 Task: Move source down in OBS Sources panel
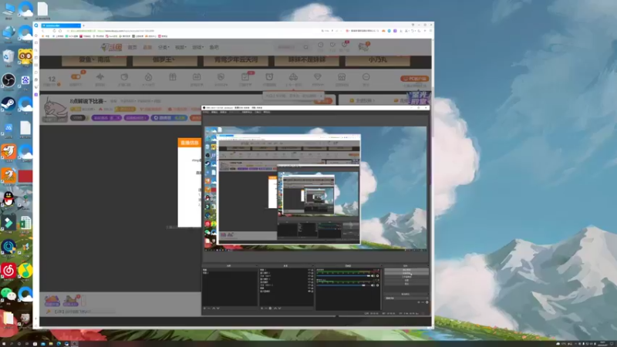pos(279,308)
